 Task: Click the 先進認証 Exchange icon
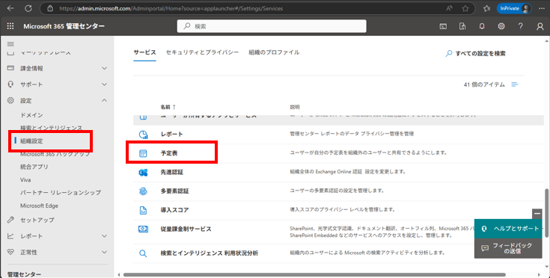[143, 173]
